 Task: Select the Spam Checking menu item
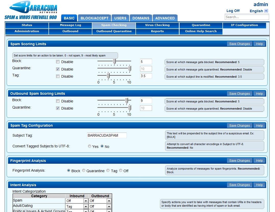114,25
